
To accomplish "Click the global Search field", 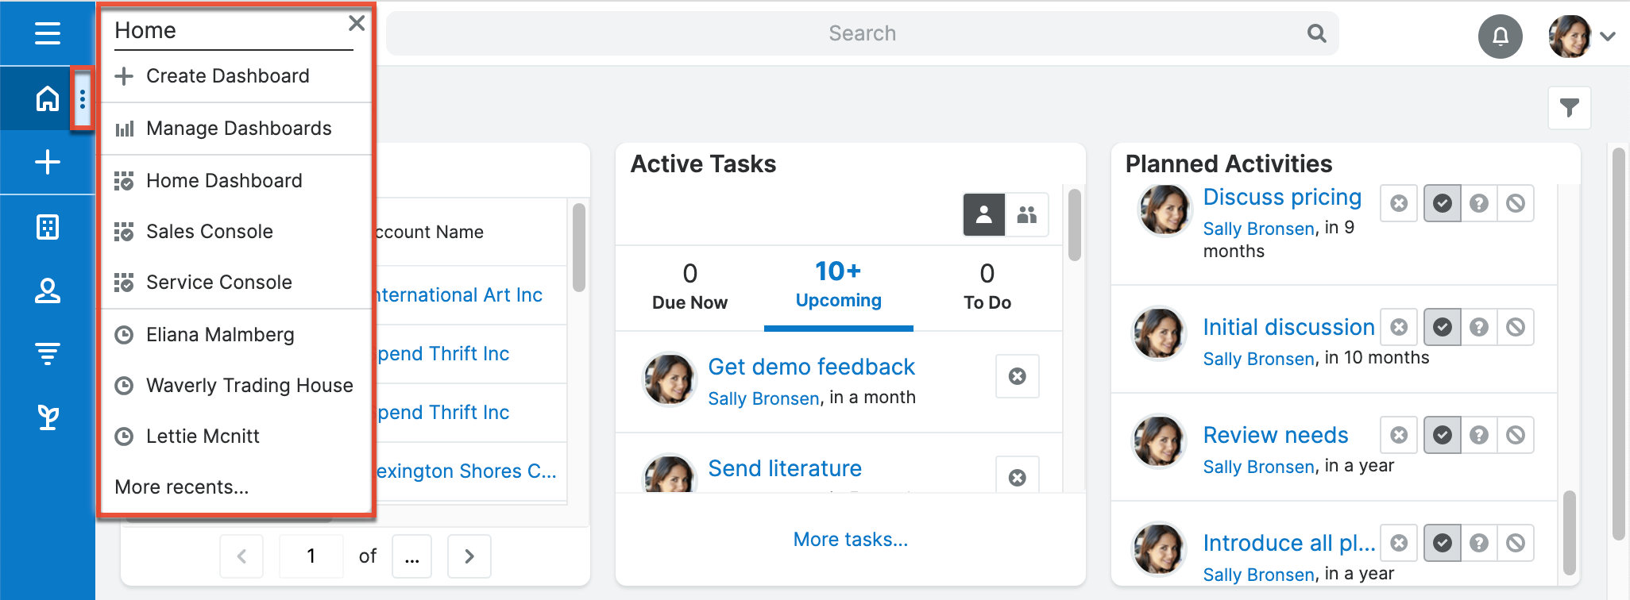I will (862, 33).
